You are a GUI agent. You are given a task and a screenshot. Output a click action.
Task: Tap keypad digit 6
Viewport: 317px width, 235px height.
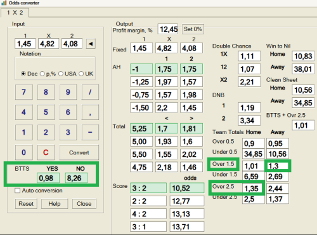click(68, 112)
